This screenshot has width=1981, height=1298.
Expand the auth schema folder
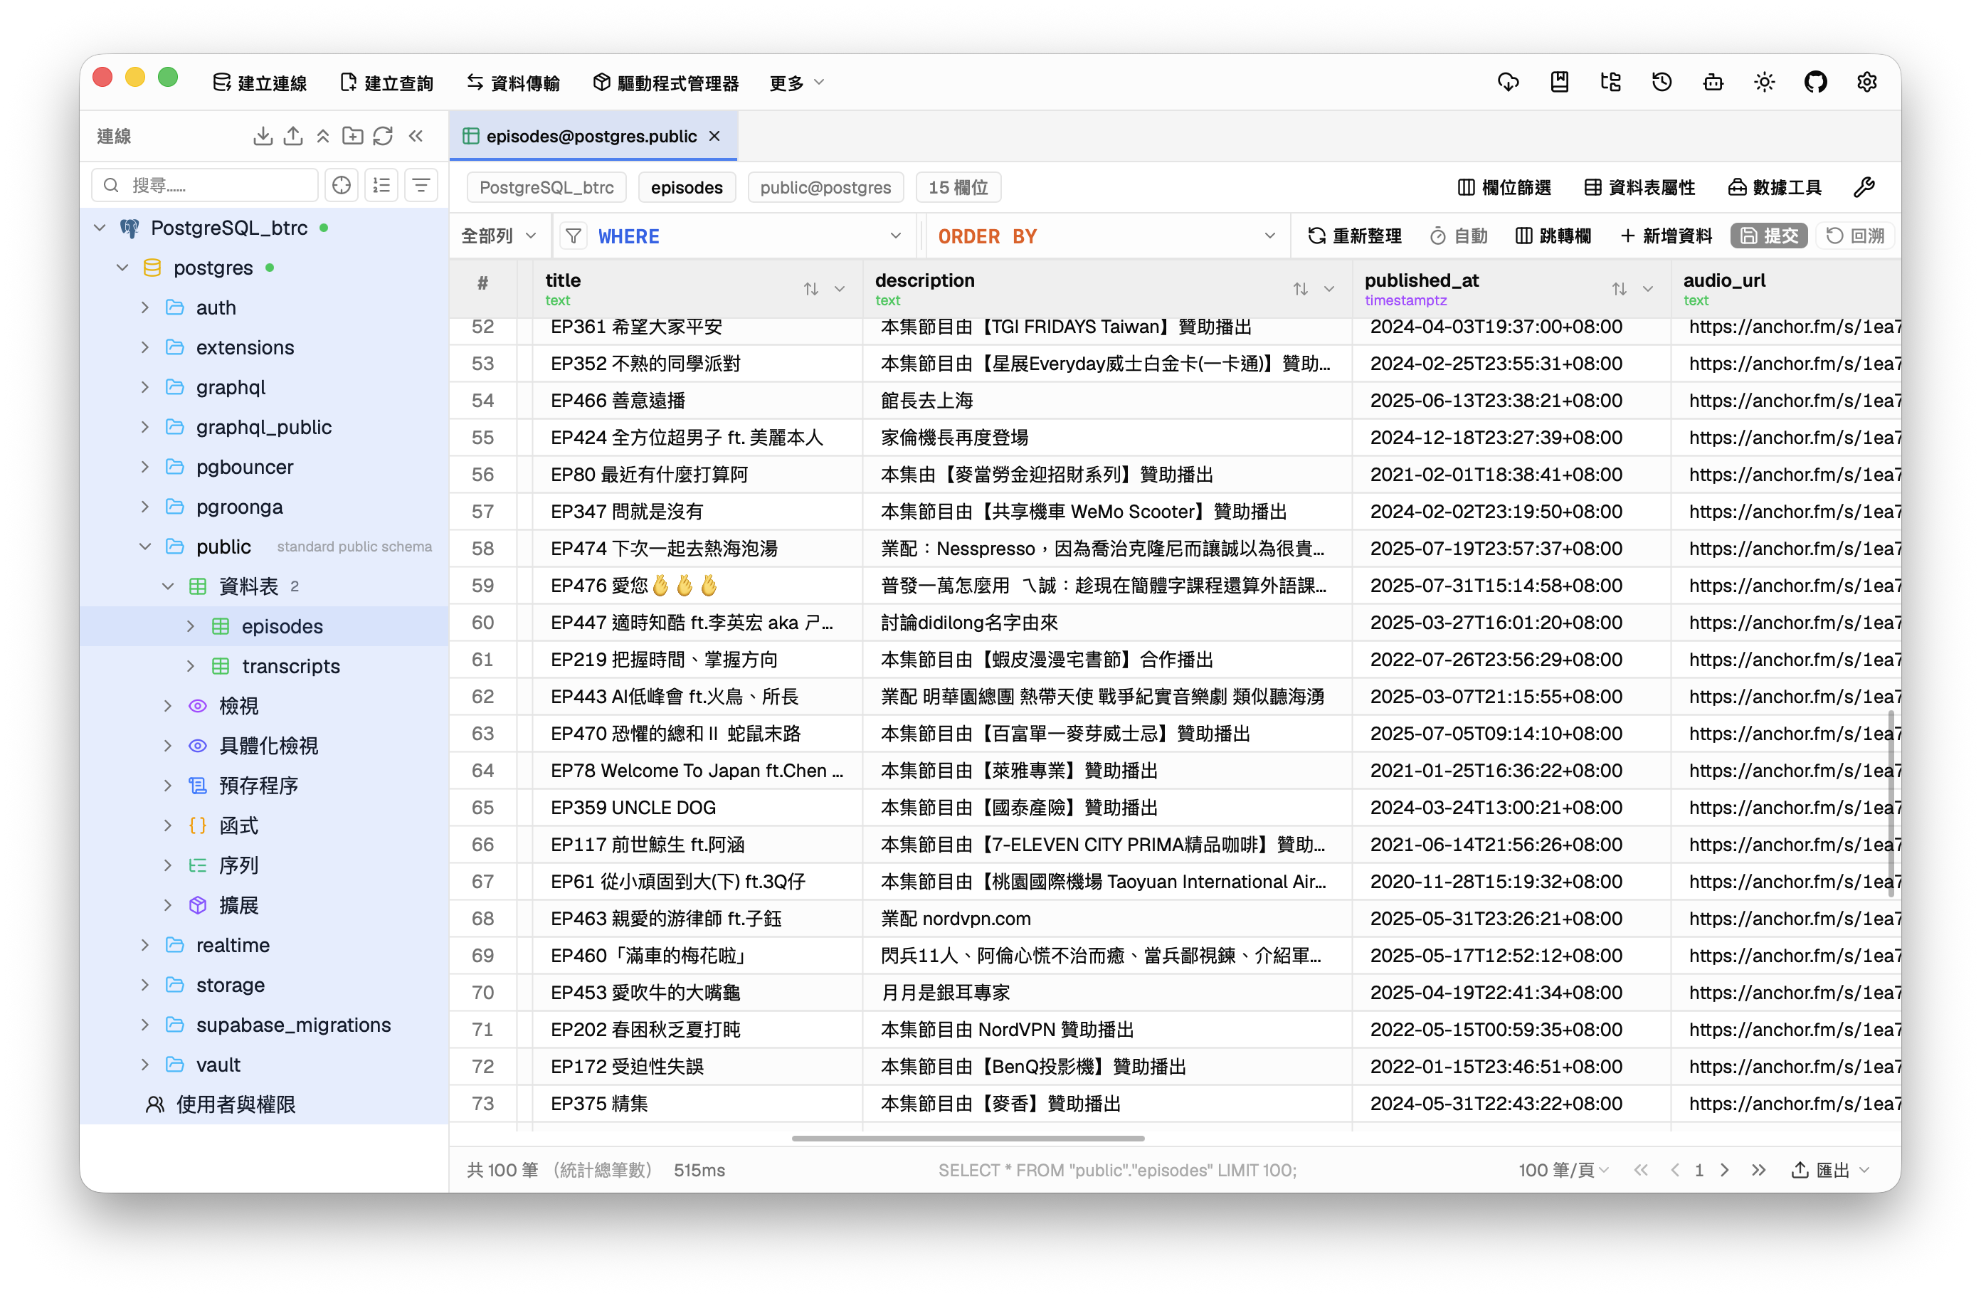pos(145,307)
